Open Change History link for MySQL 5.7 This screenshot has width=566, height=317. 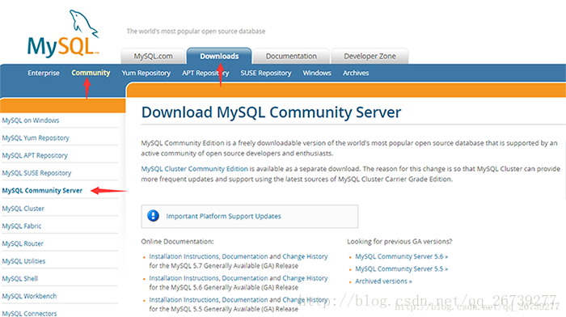[305, 256]
